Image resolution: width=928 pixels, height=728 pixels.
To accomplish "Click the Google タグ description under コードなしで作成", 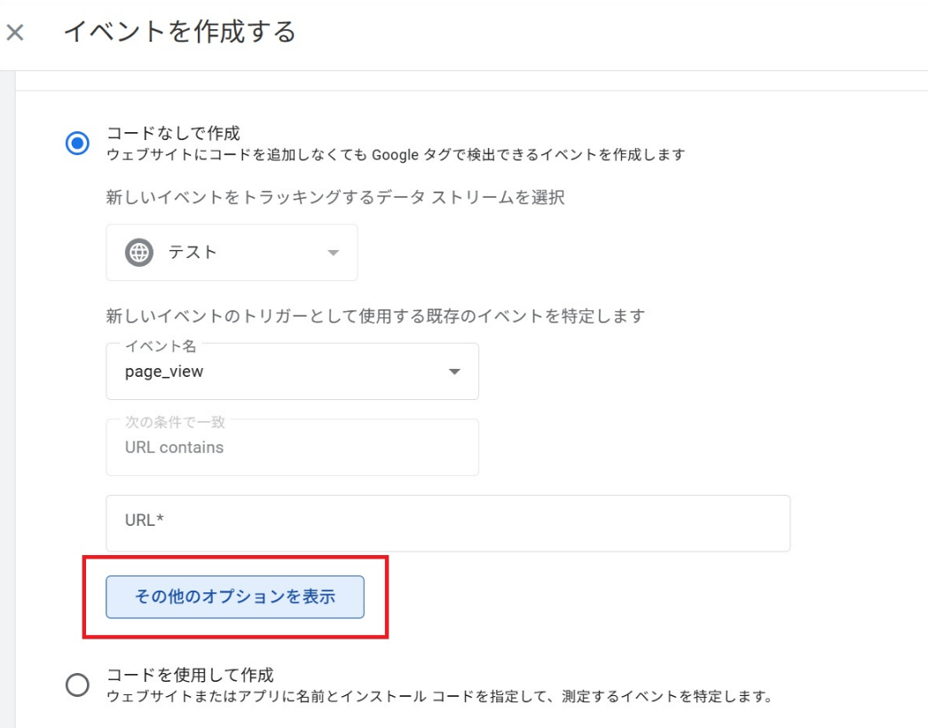I will click(395, 155).
